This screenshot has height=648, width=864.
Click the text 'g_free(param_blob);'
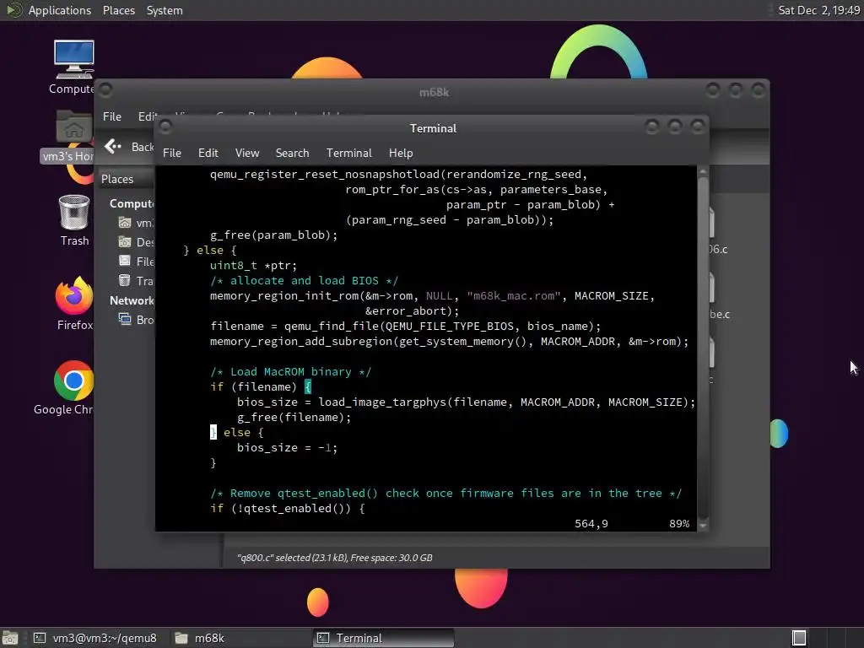(274, 235)
